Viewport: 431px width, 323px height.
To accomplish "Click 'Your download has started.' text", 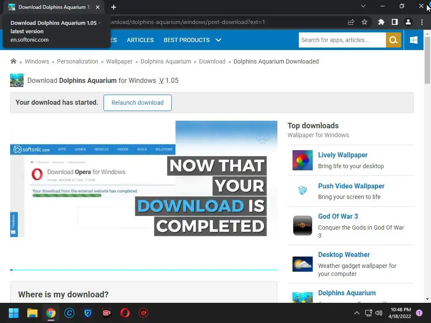I will click(x=57, y=103).
